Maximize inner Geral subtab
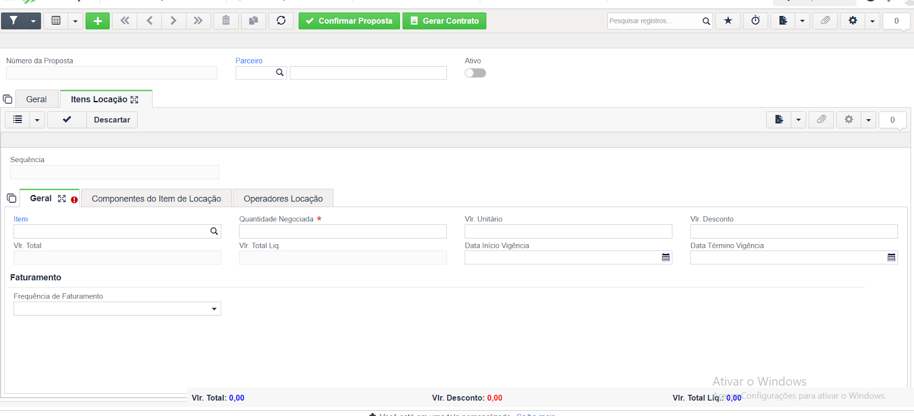This screenshot has height=416, width=914. pos(62,199)
